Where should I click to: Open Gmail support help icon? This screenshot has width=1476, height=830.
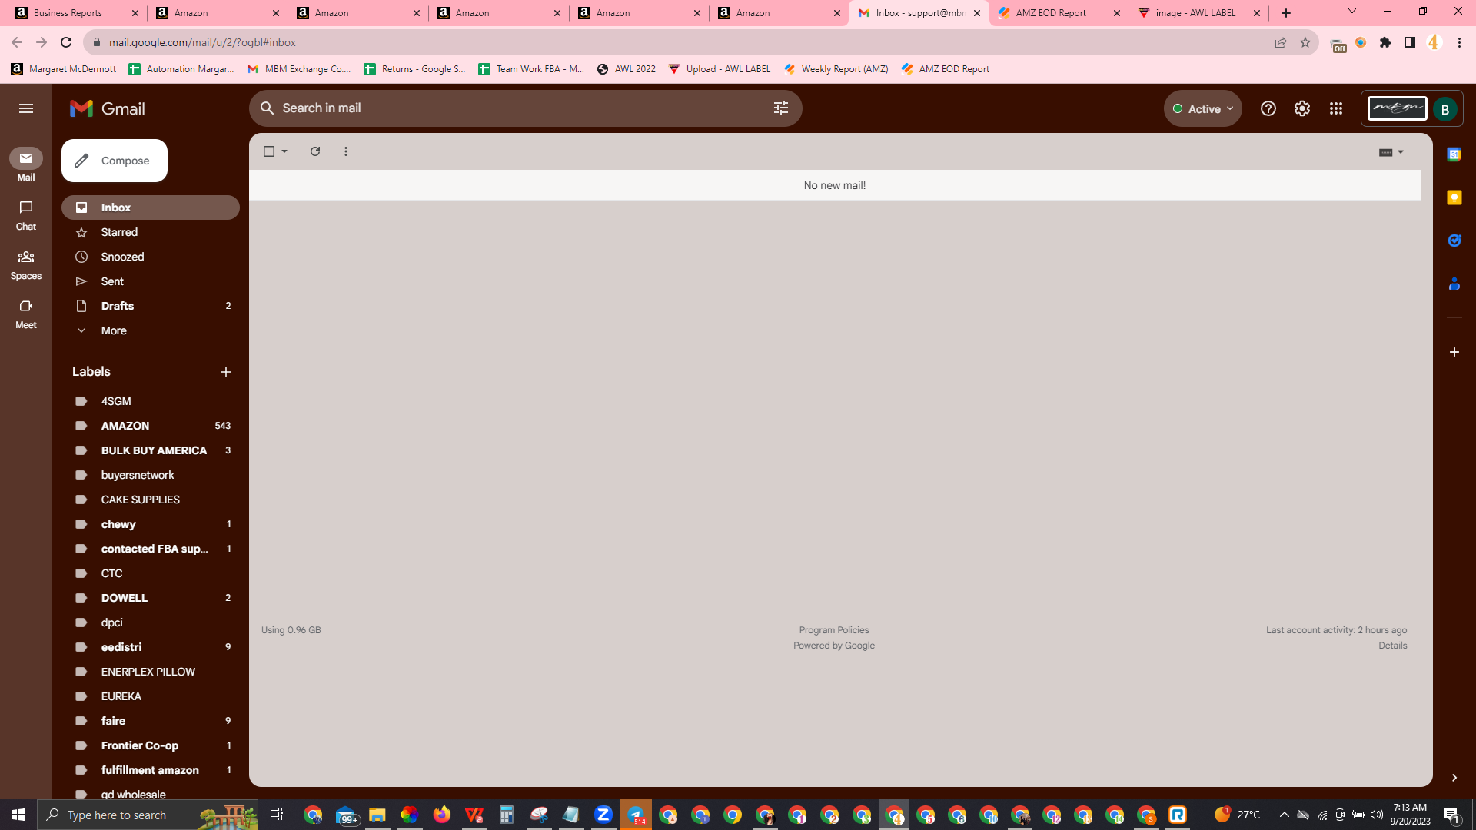tap(1268, 108)
